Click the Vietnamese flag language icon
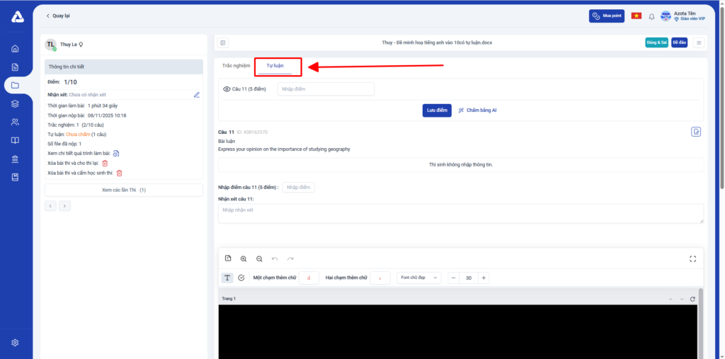The width and height of the screenshot is (725, 359). coord(636,16)
